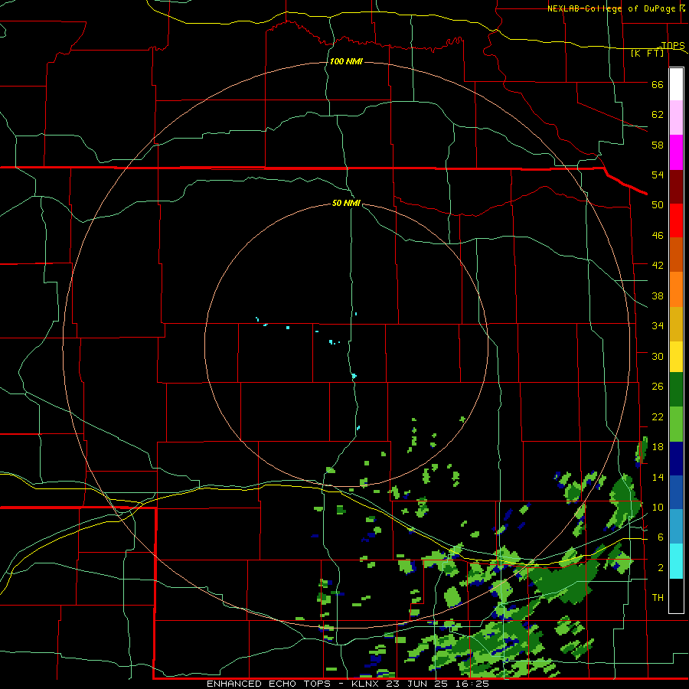Click the legend value 18
689x689 pixels.
point(658,446)
